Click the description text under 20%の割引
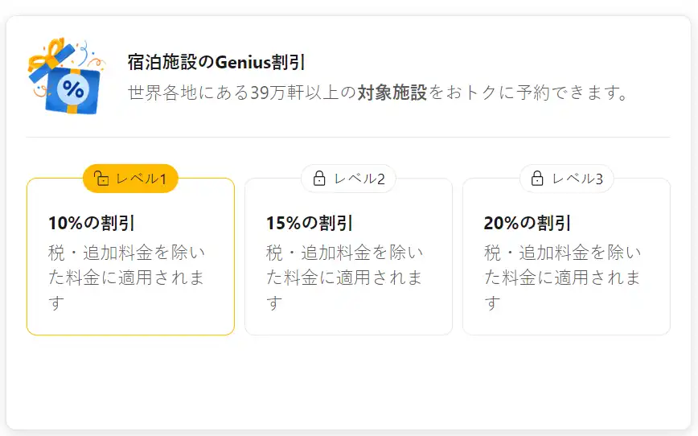 pos(562,278)
